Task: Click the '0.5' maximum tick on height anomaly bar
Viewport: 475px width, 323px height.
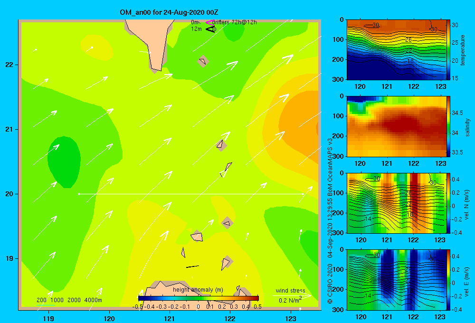Action: (257, 307)
